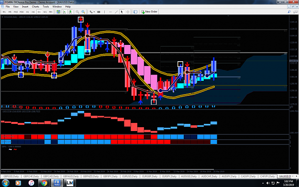
Task: Open Google Chrome from the taskbar
Action: tap(44, 183)
